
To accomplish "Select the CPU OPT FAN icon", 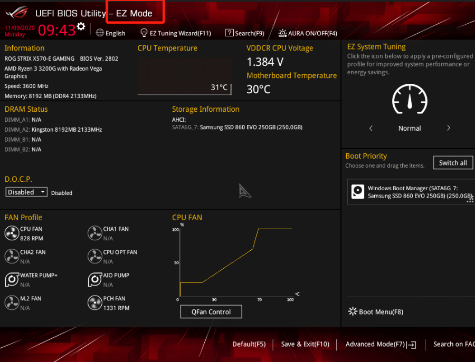I will pyautogui.click(x=95, y=257).
